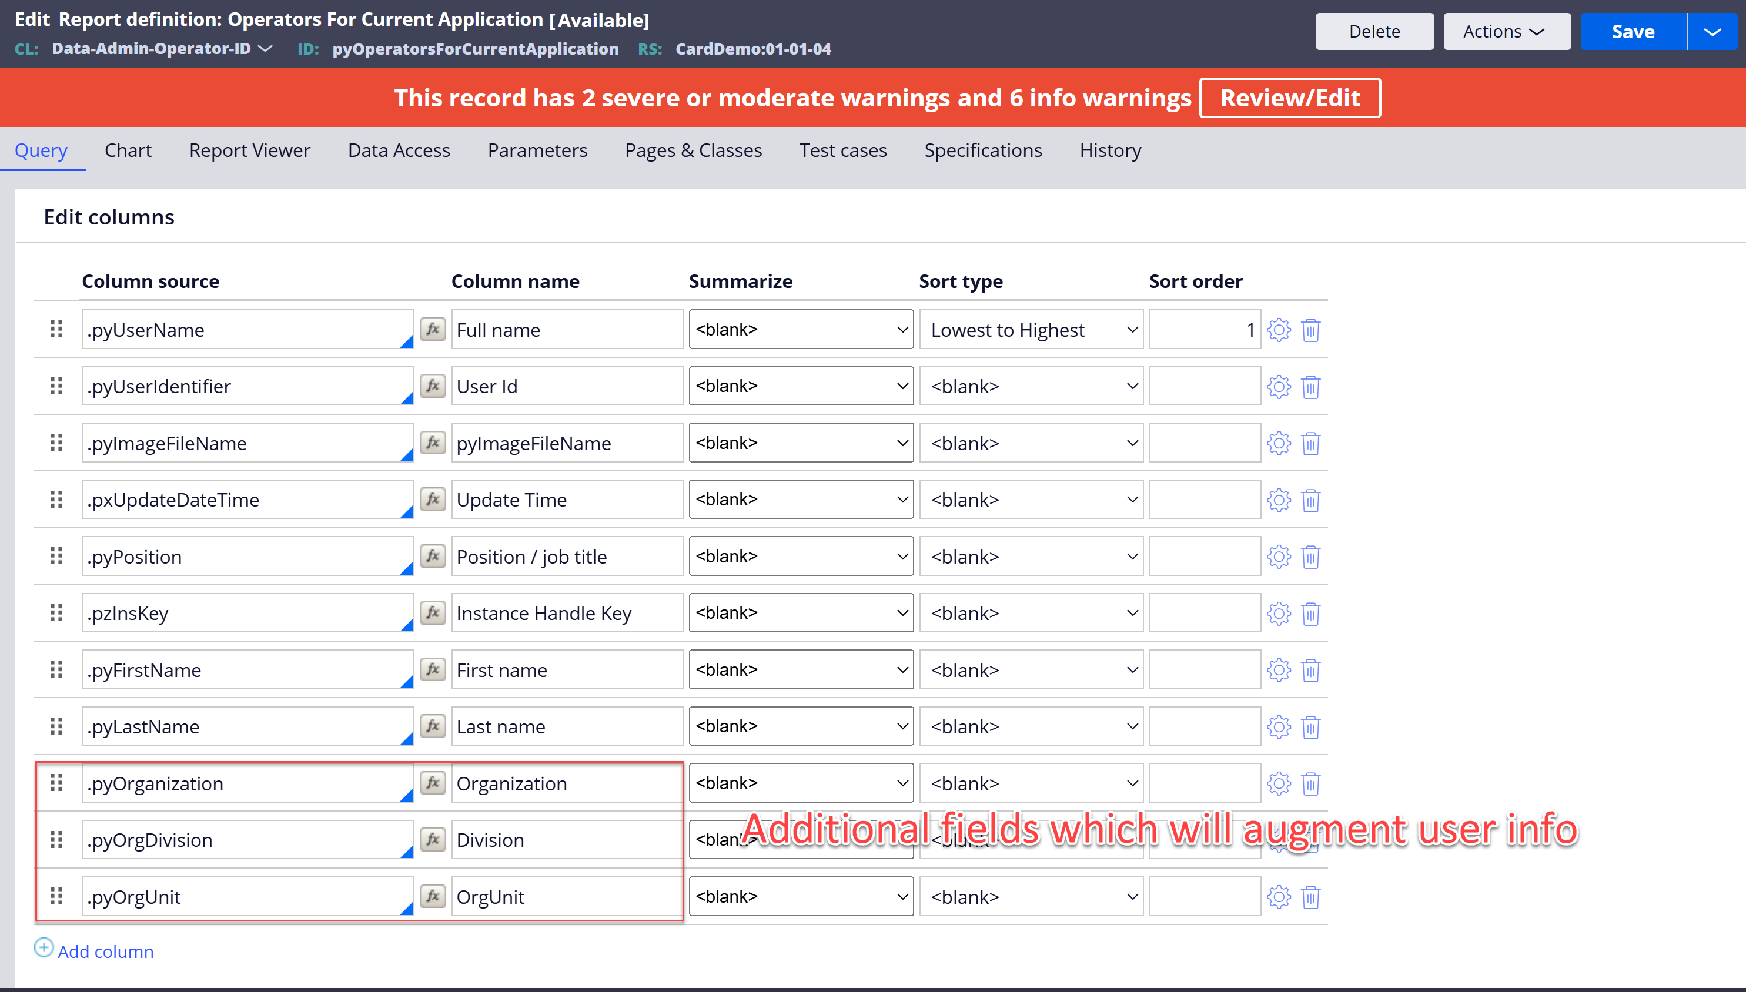
Task: Click gear settings icon for pyUserName row
Action: pos(1279,330)
